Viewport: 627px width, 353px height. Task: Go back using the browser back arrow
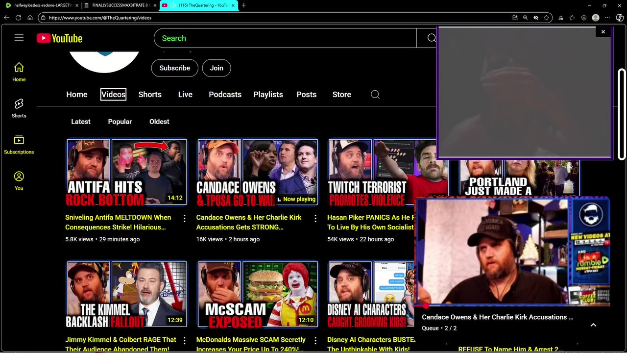6,18
